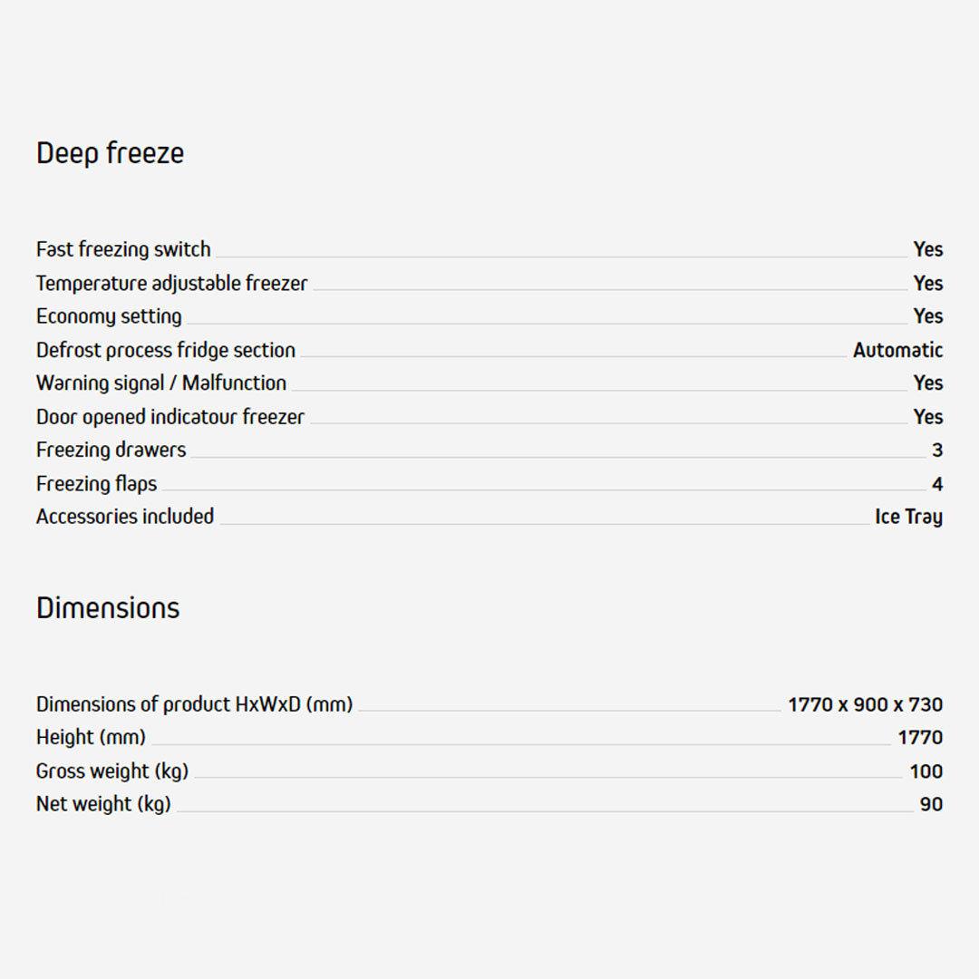Select the Warning signal / Malfunction label
This screenshot has height=979, width=979.
point(161,383)
